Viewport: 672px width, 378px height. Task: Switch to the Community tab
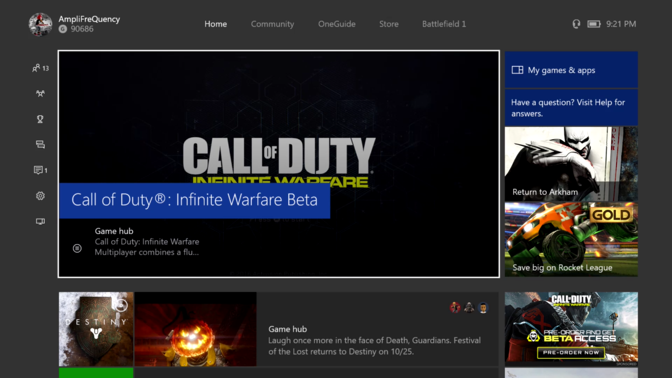(x=273, y=24)
